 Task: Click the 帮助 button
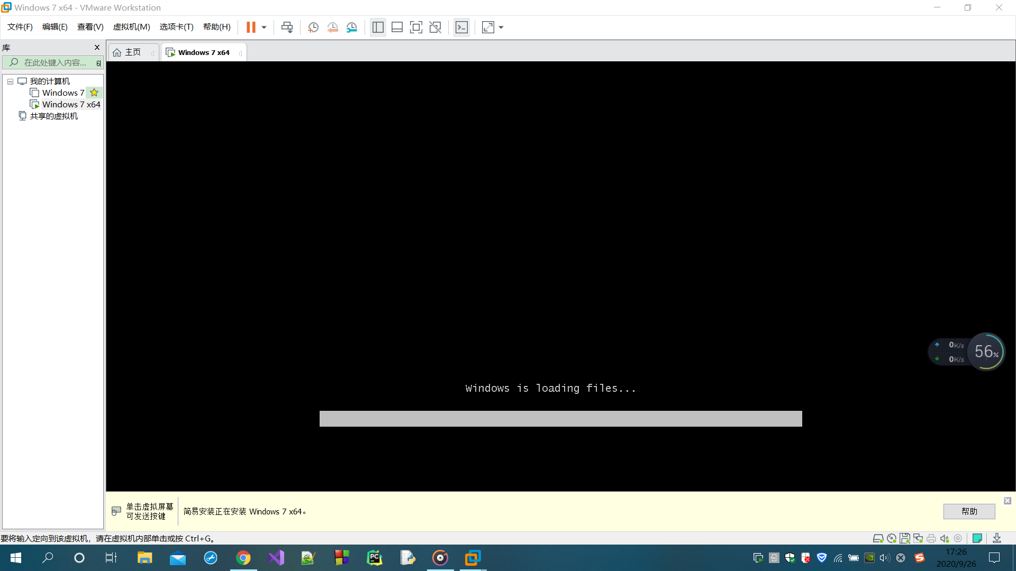(x=969, y=511)
